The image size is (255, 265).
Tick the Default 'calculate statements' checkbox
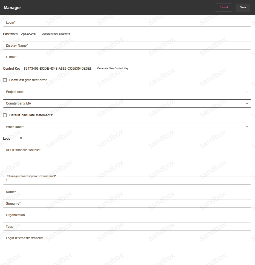pos(5,115)
